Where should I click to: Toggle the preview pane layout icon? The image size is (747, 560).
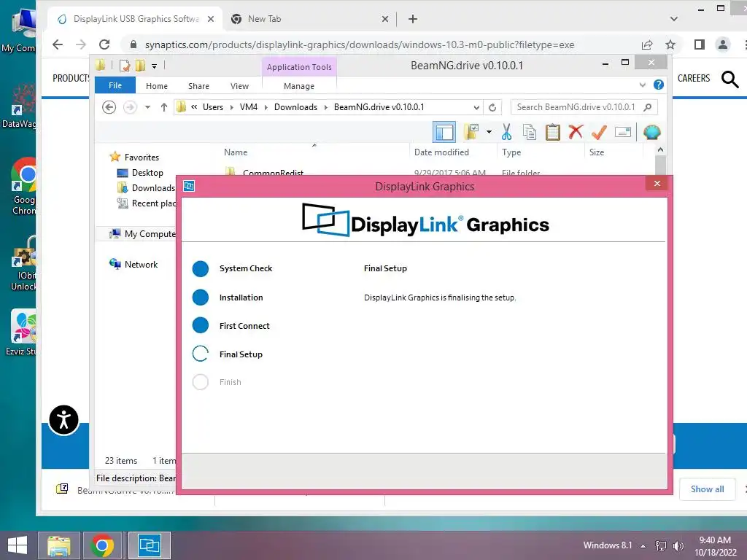point(444,132)
